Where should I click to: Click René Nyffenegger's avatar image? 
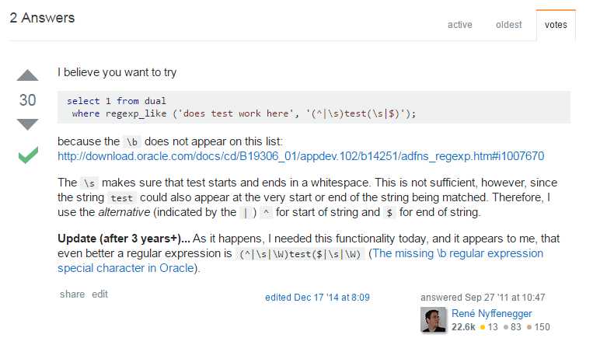[x=433, y=320]
